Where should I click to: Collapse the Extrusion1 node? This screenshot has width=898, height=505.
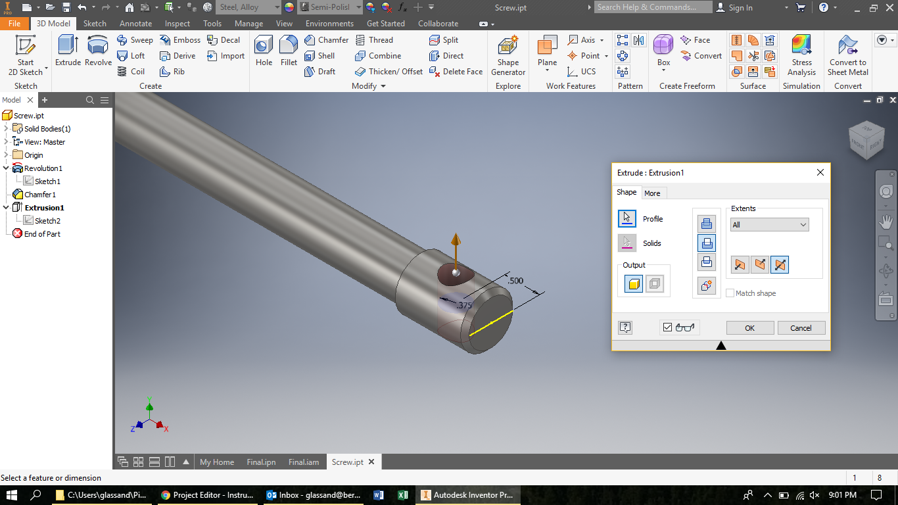[x=7, y=208]
